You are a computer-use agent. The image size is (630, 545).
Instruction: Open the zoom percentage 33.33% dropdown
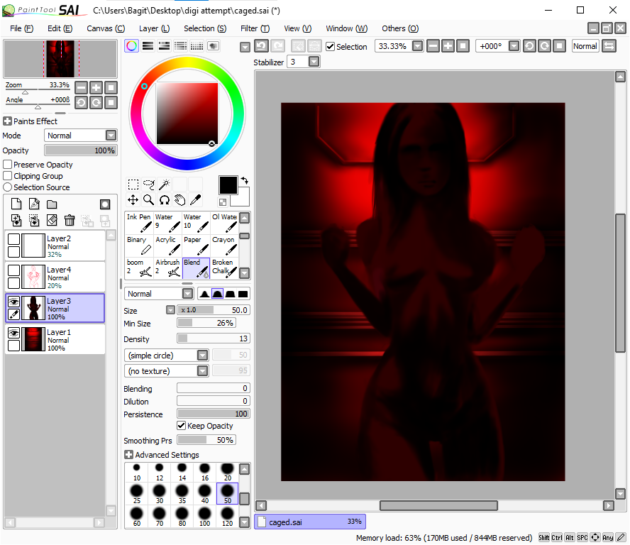417,46
